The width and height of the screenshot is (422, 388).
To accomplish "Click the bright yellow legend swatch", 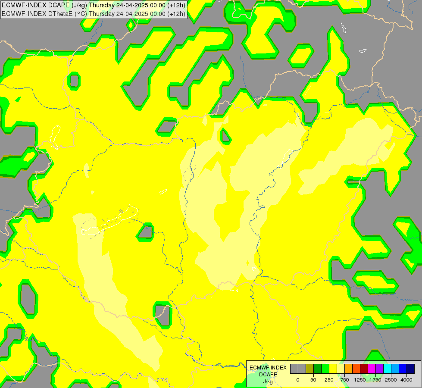I will coord(333,369).
